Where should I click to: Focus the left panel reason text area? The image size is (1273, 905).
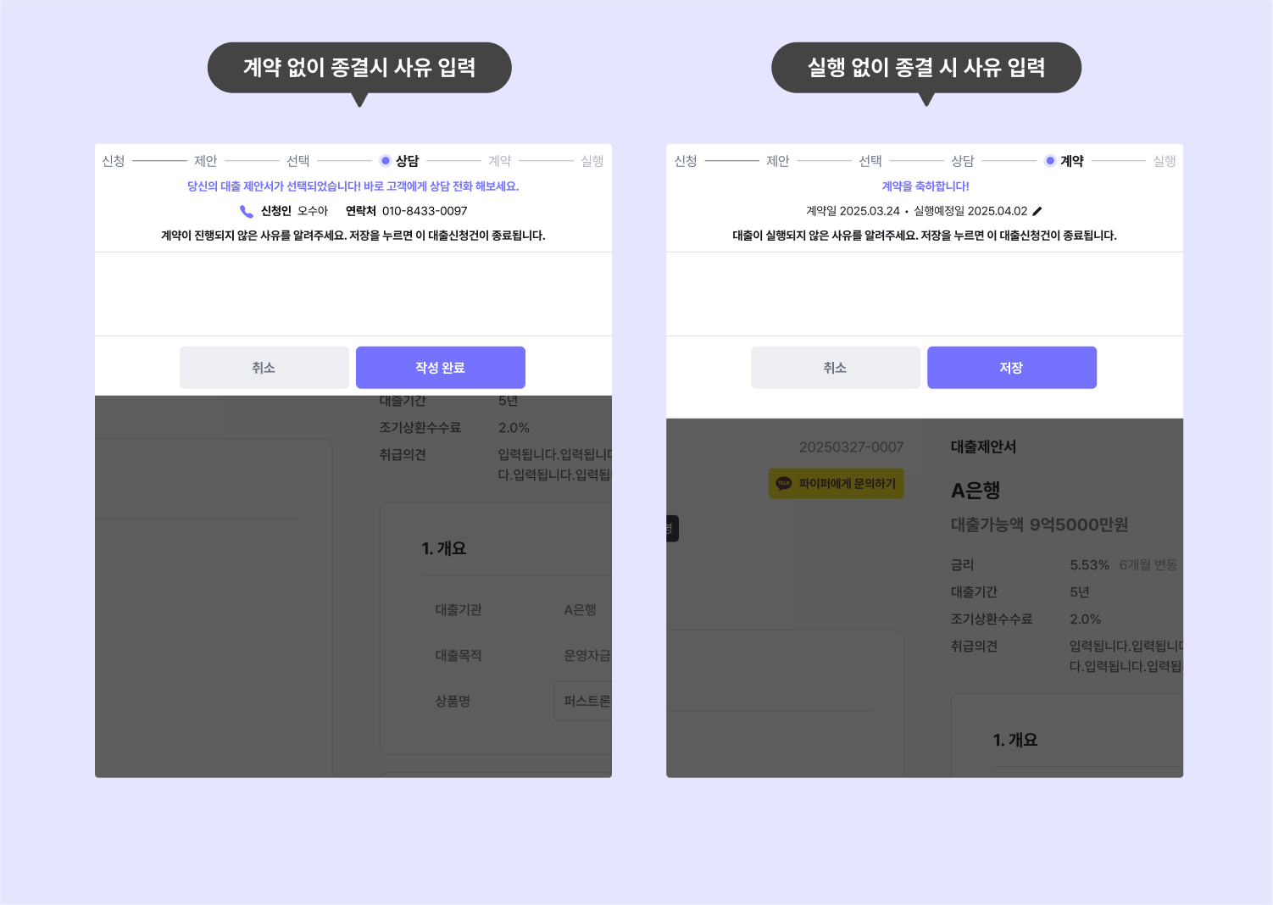[353, 294]
